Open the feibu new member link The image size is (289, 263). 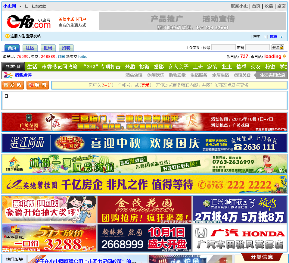point(83,56)
